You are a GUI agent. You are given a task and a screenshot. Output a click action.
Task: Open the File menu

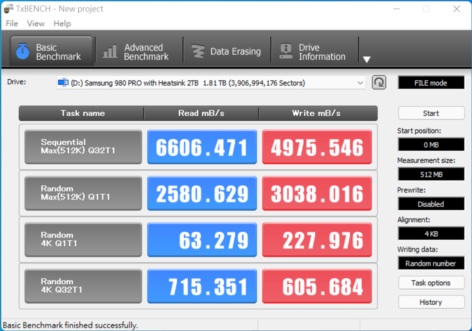point(12,24)
